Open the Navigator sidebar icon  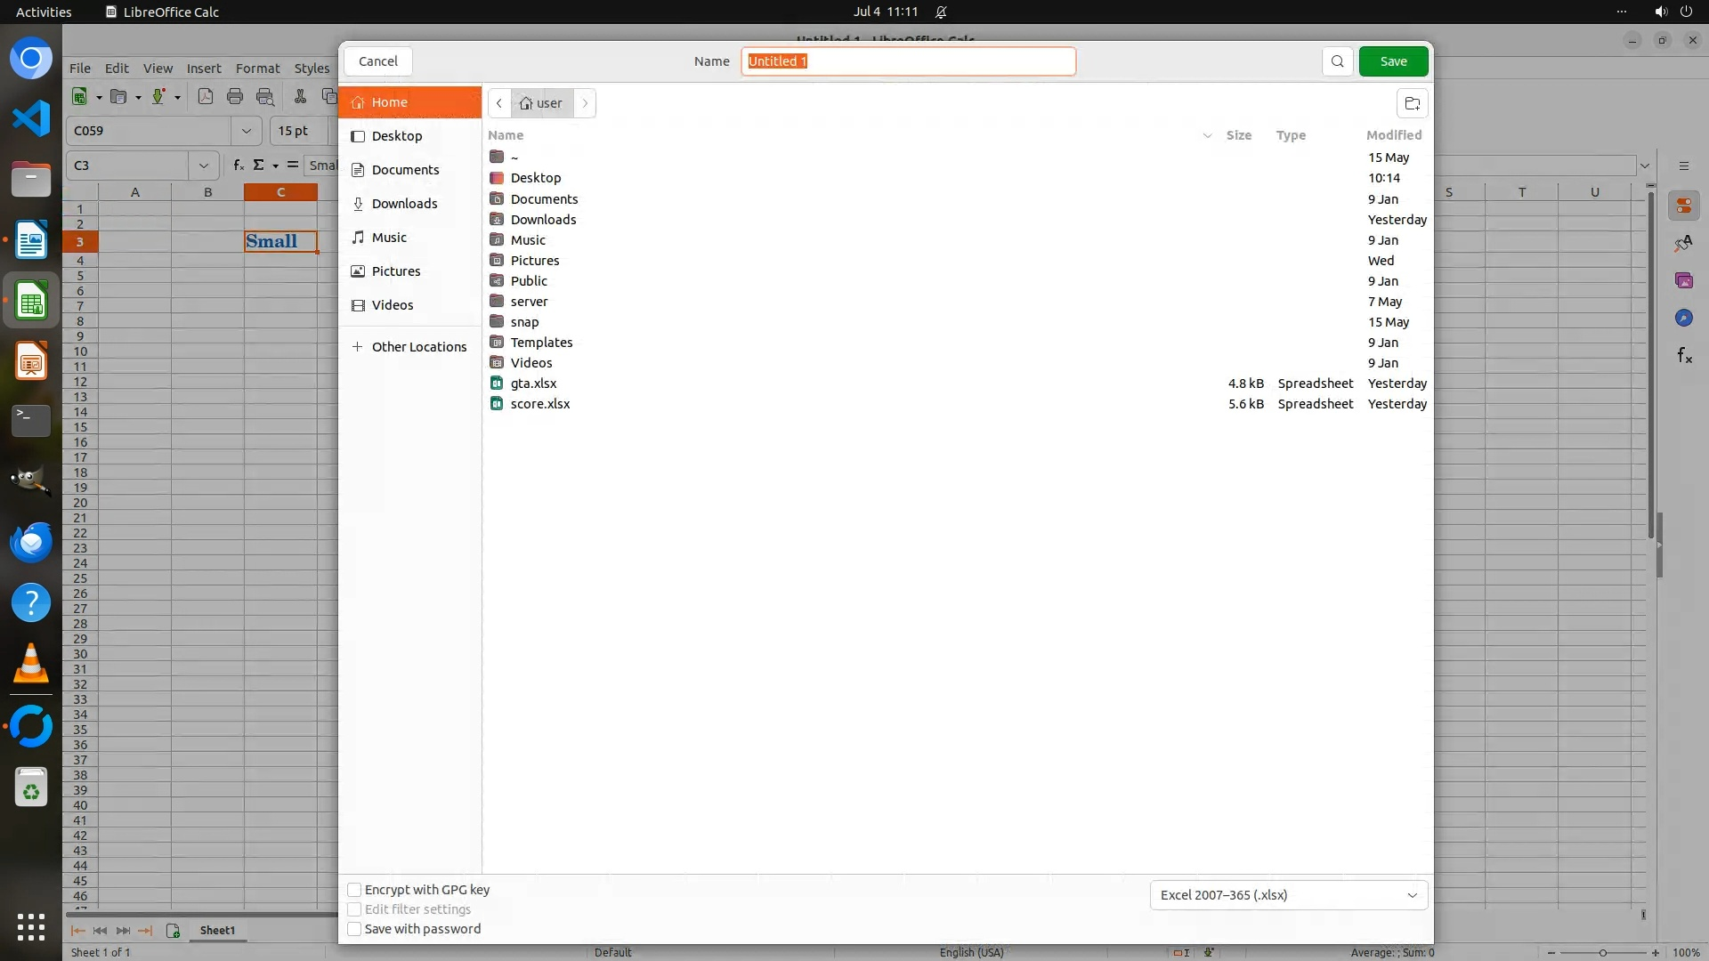click(1683, 319)
